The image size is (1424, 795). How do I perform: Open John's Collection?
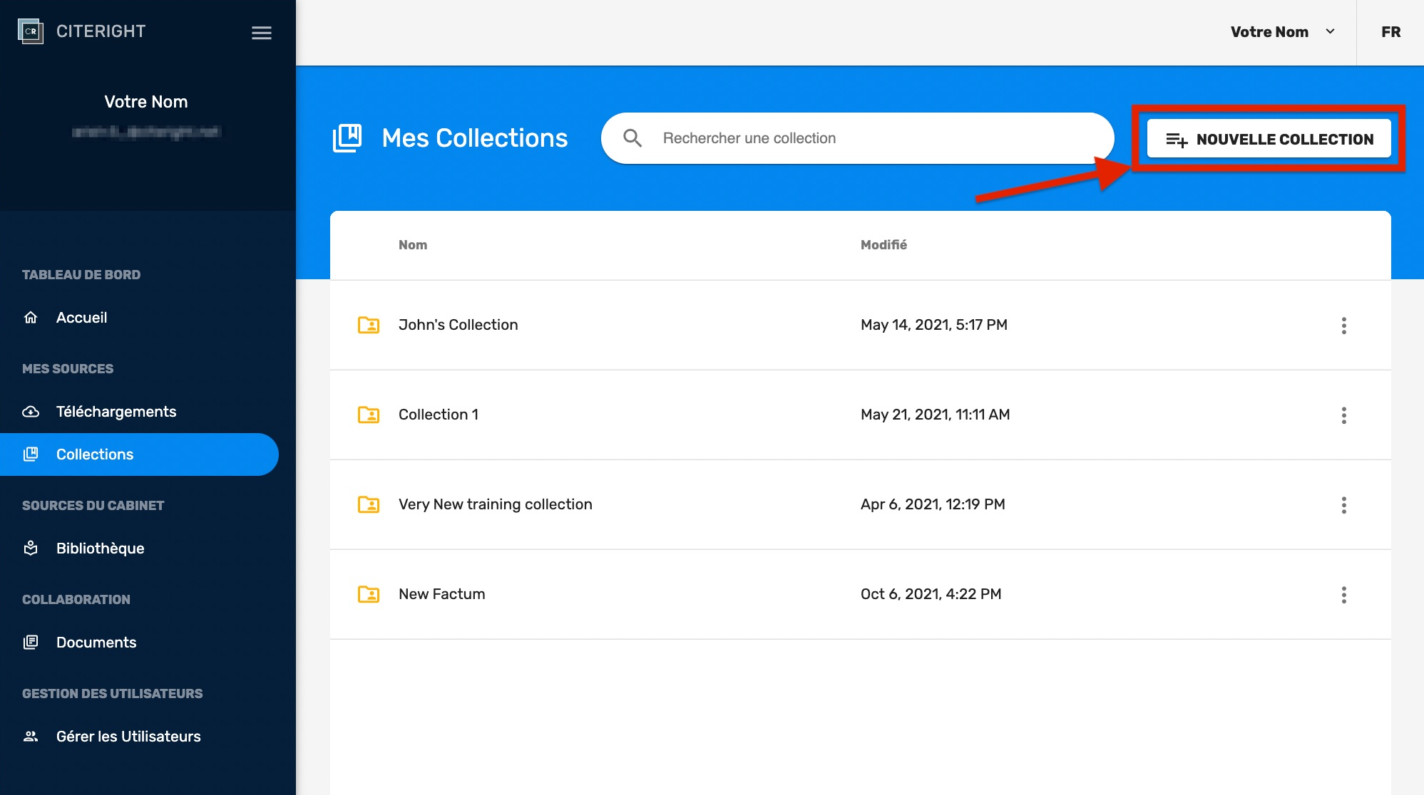(x=459, y=325)
